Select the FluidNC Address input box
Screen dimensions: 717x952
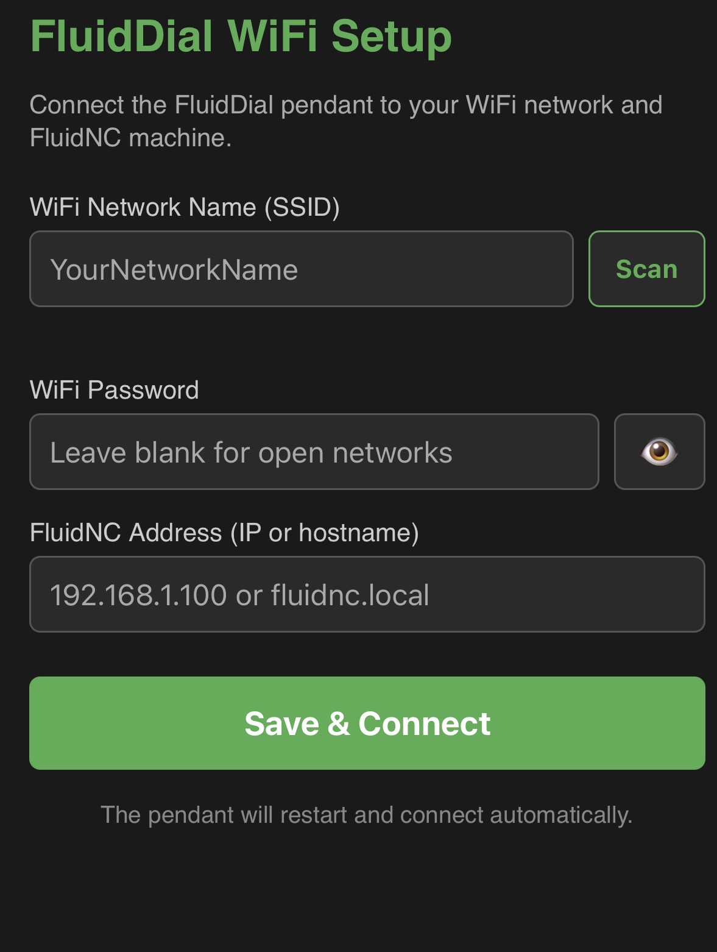click(x=367, y=594)
